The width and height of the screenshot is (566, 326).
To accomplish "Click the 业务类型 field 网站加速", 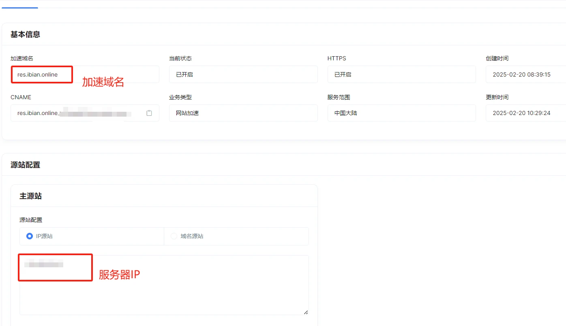I will [x=243, y=113].
